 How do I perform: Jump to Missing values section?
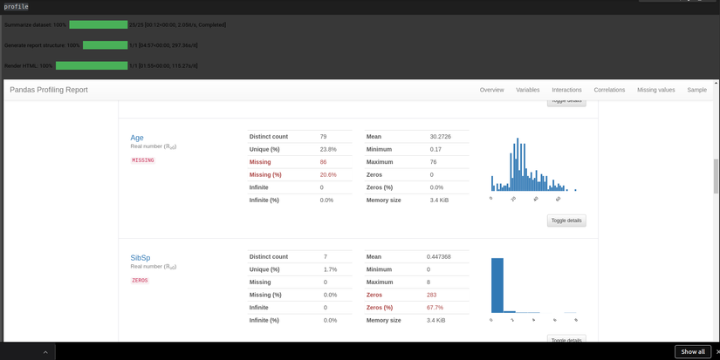[655, 90]
